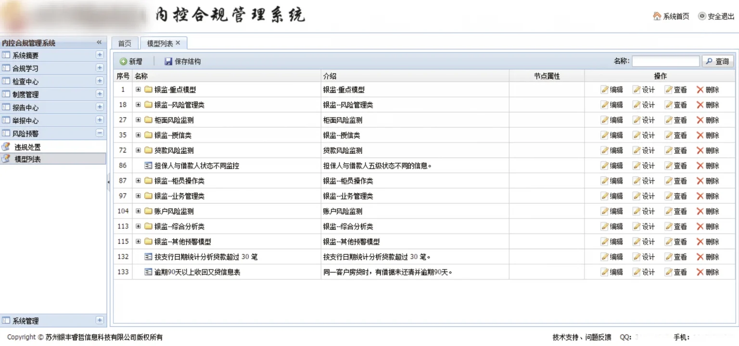Close the 模型列表 tab
739x346 pixels.
coord(178,43)
